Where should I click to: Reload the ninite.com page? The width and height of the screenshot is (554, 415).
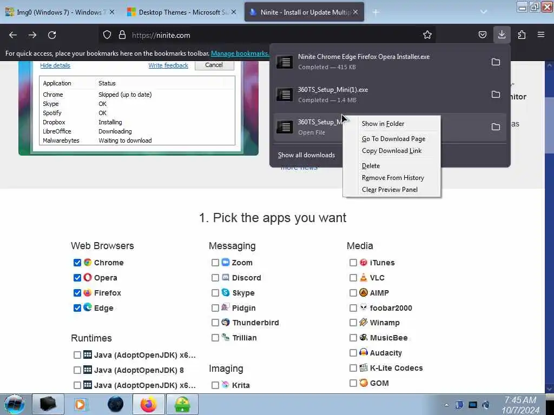click(x=52, y=35)
